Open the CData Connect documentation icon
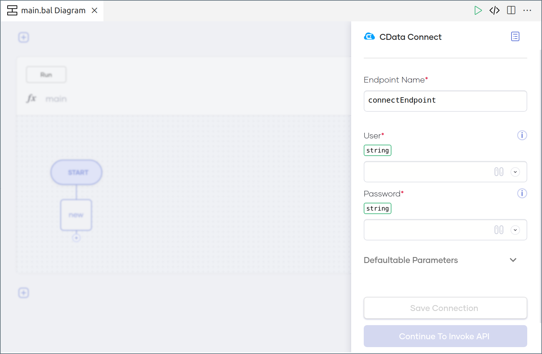The image size is (542, 354). 515,37
